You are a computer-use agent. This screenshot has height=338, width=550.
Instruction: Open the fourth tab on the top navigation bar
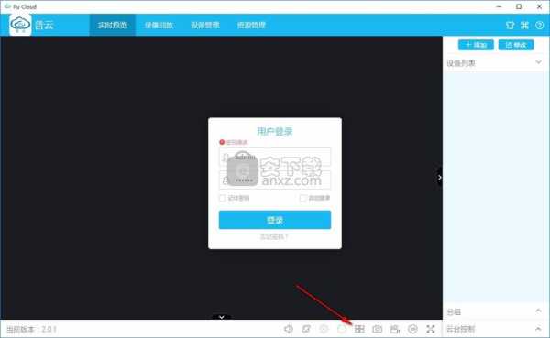[x=251, y=25]
